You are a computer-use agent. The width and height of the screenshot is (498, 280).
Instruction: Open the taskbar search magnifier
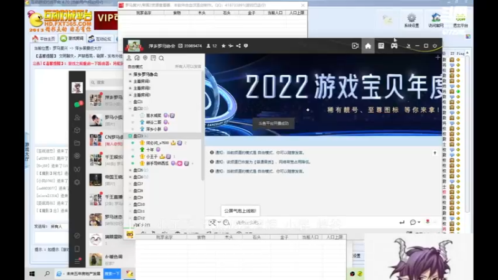(x=47, y=274)
